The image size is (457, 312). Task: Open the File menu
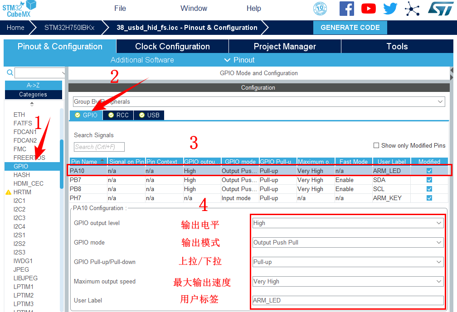[x=120, y=8]
